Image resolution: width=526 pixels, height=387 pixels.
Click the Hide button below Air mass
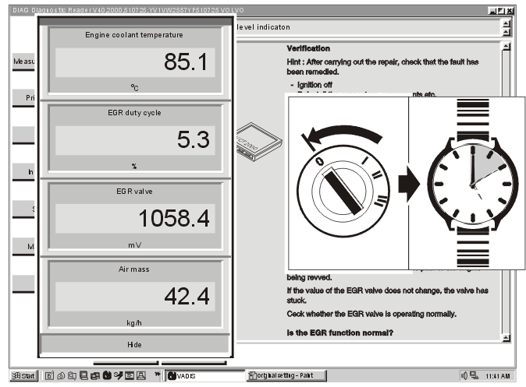pyautogui.click(x=134, y=344)
